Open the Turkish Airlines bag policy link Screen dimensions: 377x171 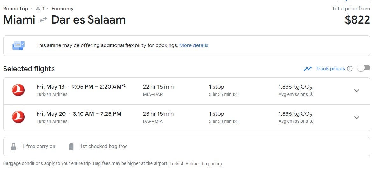(x=196, y=164)
